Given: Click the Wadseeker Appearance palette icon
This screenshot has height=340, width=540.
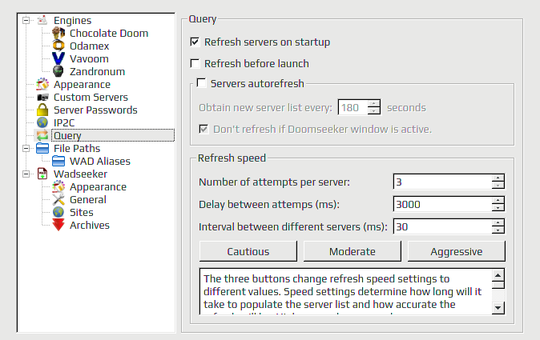Looking at the screenshot, I should [58, 186].
